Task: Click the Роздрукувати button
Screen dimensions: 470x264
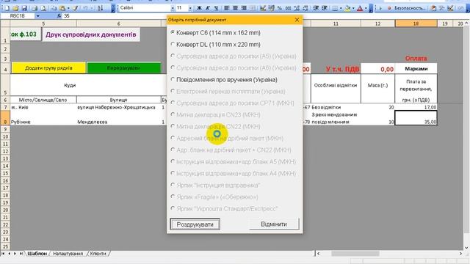Action: tap(195, 224)
